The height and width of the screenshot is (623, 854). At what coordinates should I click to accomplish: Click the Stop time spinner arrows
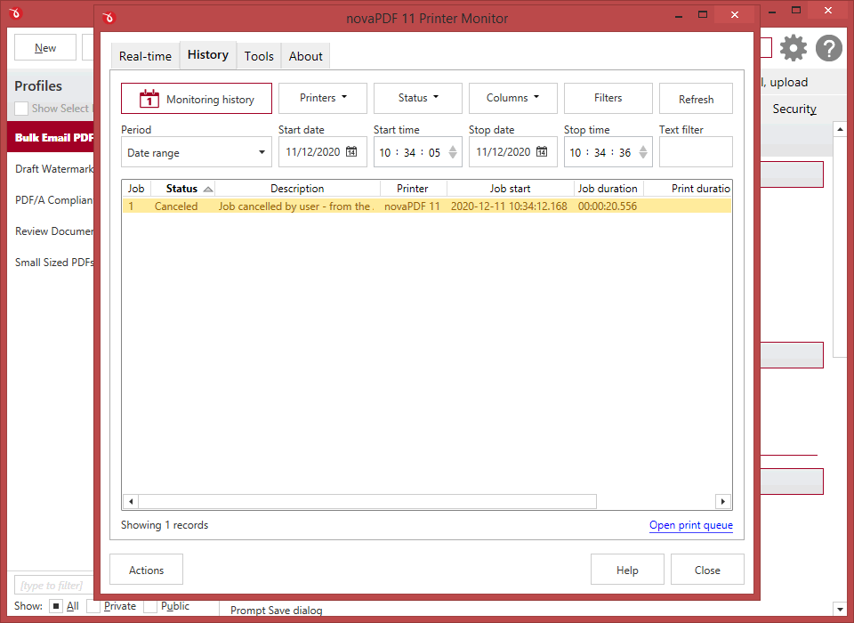643,152
